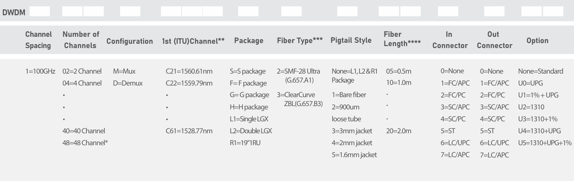
Task: Click the Out Connector code box
Action: [494, 11]
